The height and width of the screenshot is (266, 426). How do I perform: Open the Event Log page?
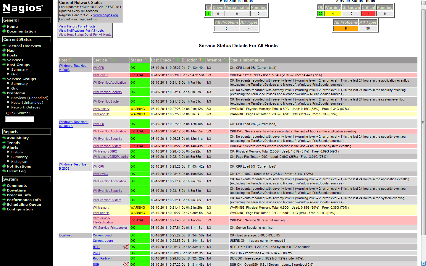[17, 171]
